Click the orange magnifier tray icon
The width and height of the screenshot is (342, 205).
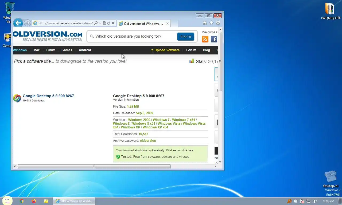point(289,201)
